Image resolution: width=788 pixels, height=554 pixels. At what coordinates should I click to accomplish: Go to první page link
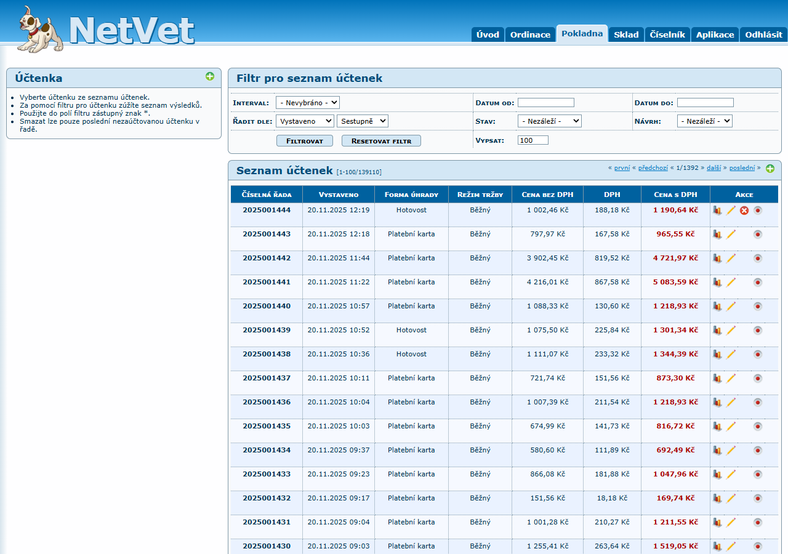(622, 167)
